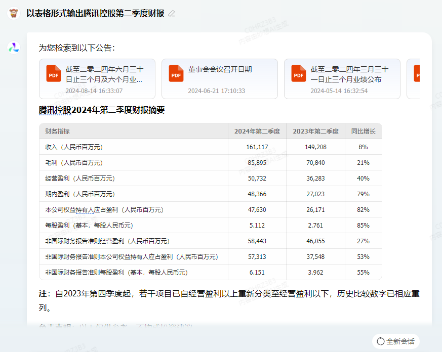Click the 同比增长 column header
The width and height of the screenshot is (442, 352).
click(x=363, y=131)
